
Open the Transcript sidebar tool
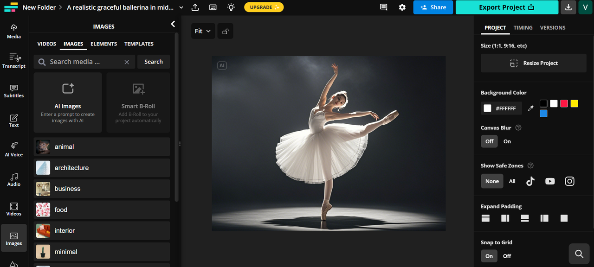click(x=14, y=61)
